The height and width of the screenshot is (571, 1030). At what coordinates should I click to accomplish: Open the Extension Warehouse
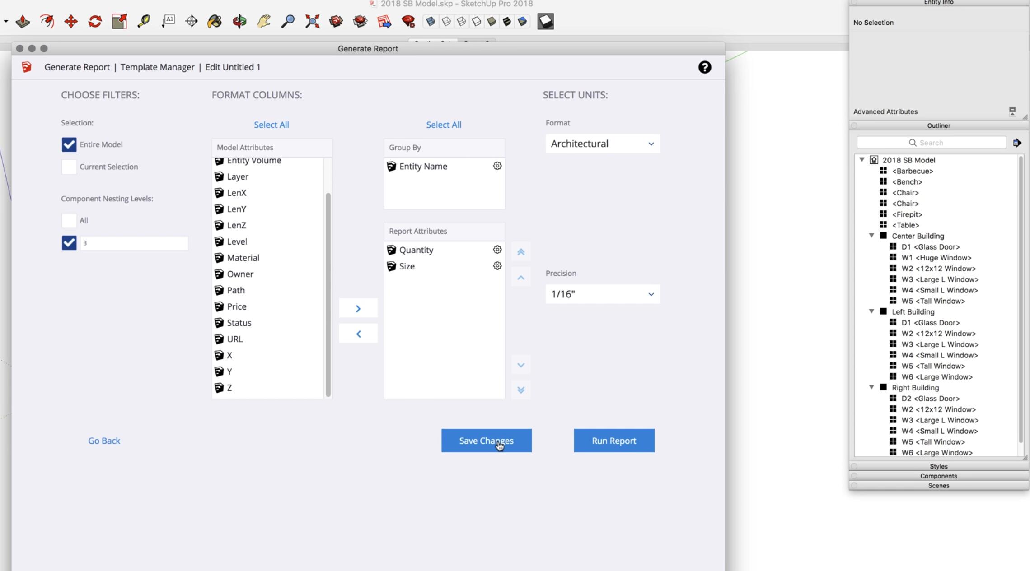(360, 21)
